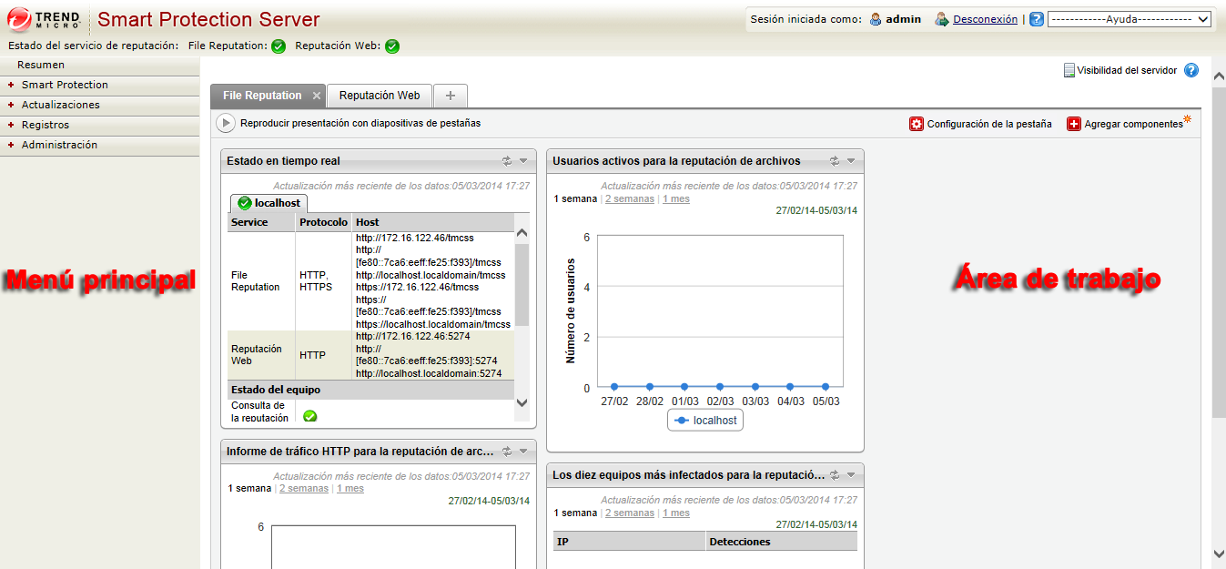This screenshot has width=1226, height=569.
Task: Open the Usuarios activos widget options arrow
Action: pos(851,161)
